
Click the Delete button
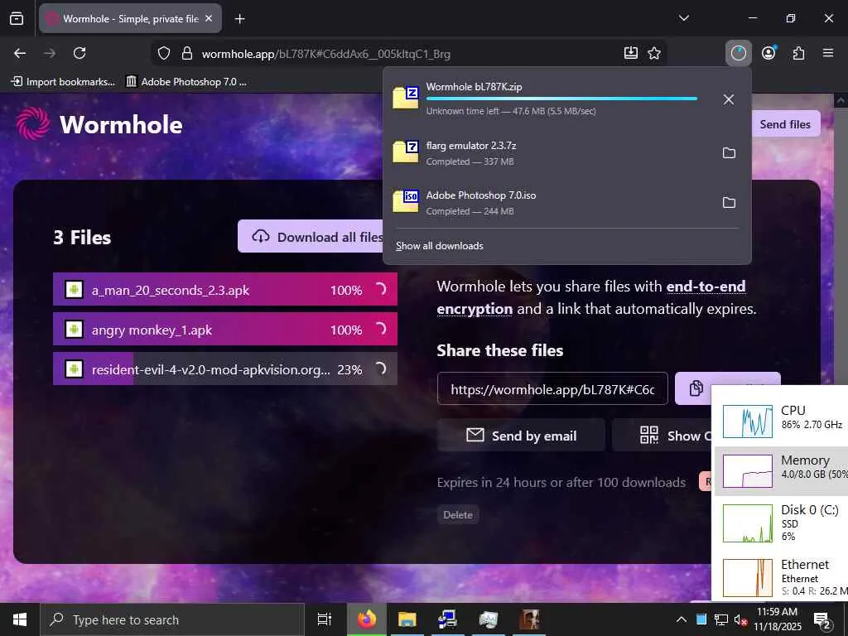coord(458,515)
